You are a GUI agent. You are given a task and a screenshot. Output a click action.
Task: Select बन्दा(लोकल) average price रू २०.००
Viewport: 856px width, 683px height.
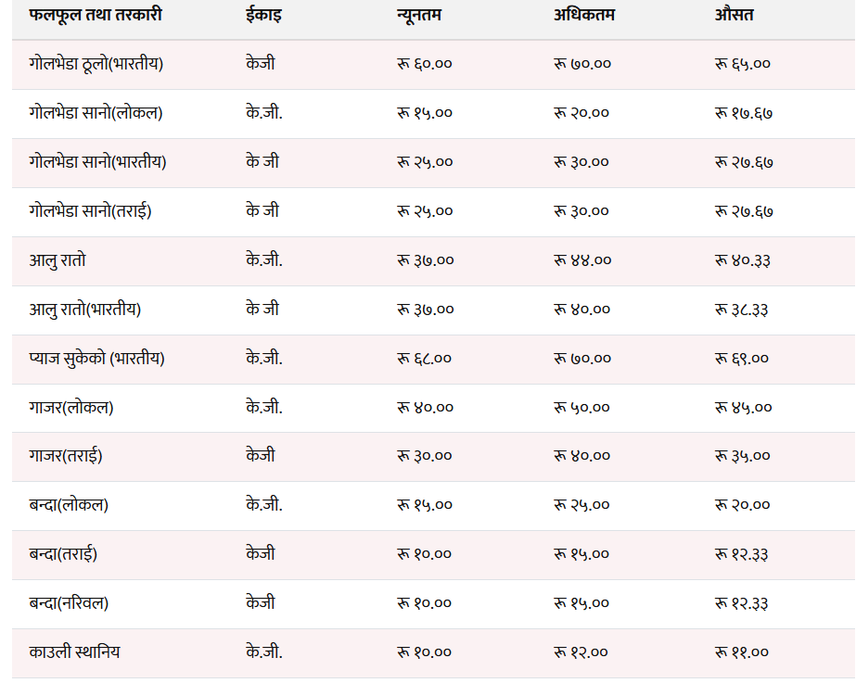click(x=743, y=505)
